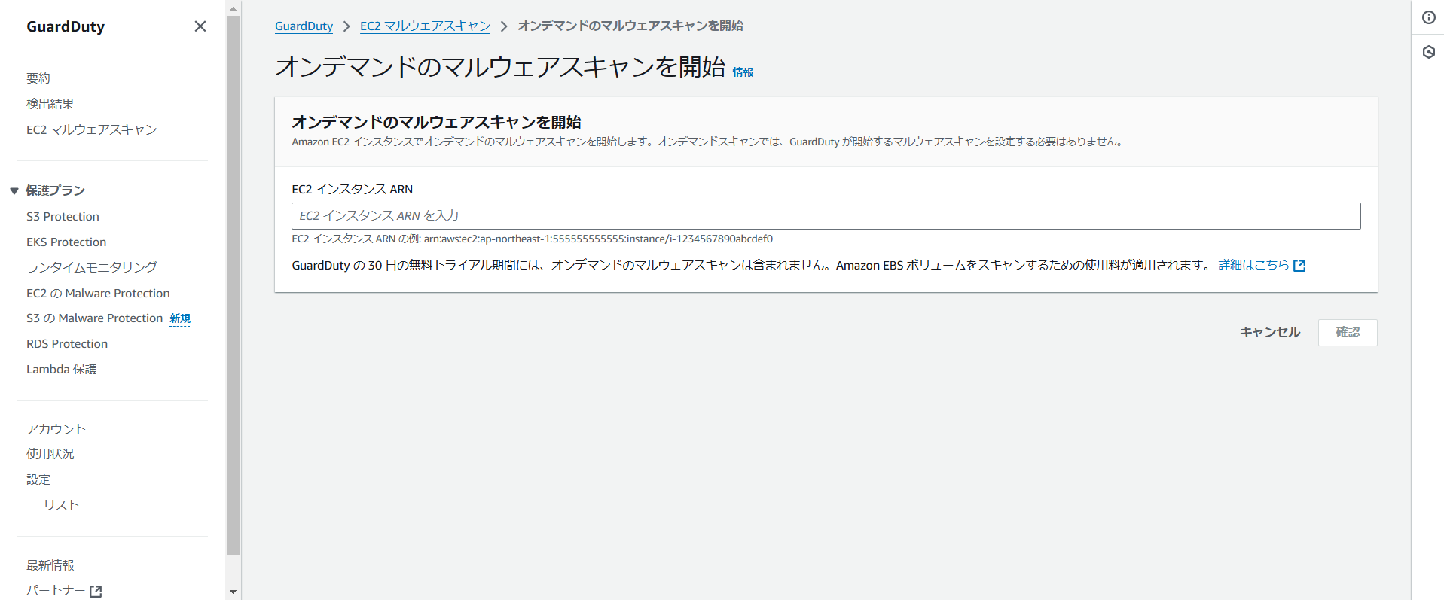1444x600 pixels.
Task: Open EC2 の Malware Protection
Action: (98, 294)
